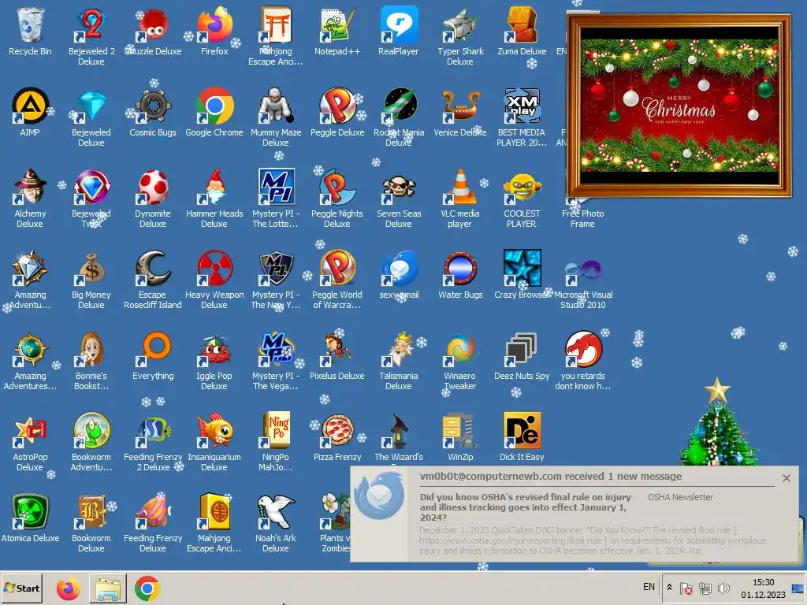This screenshot has height=605, width=807.
Task: Select the Deez Nuts Spy icon
Action: [x=522, y=350]
